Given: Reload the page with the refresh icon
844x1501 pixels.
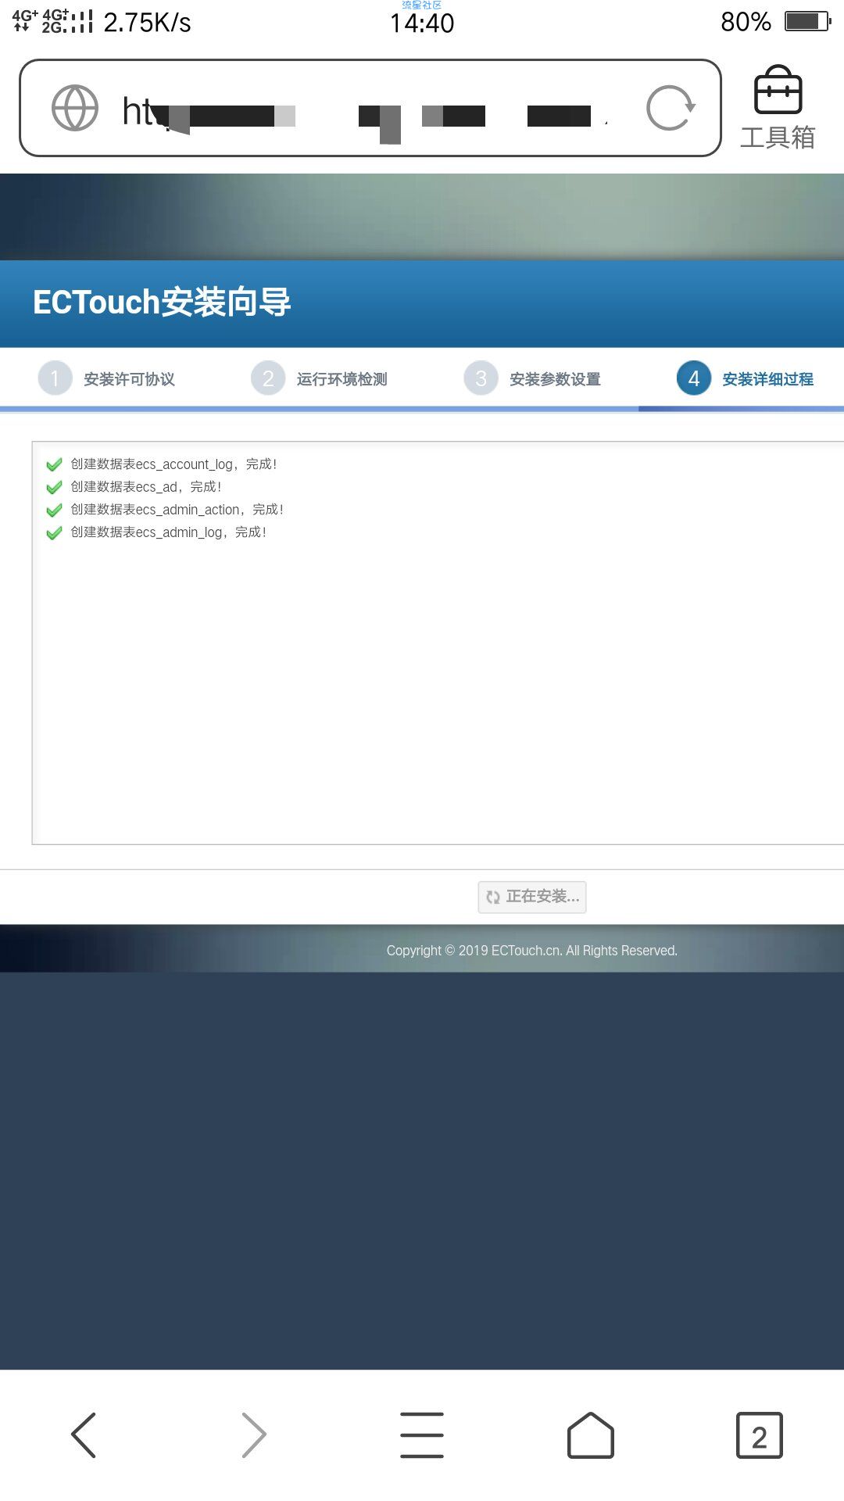Looking at the screenshot, I should coord(671,108).
